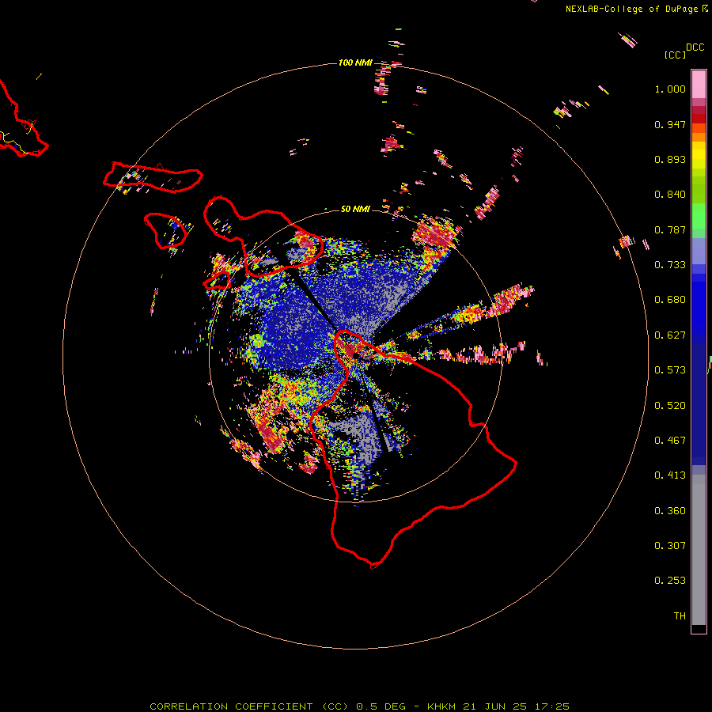Click the DCC label above the color scale
Image resolution: width=712 pixels, height=712 pixels.
point(695,47)
